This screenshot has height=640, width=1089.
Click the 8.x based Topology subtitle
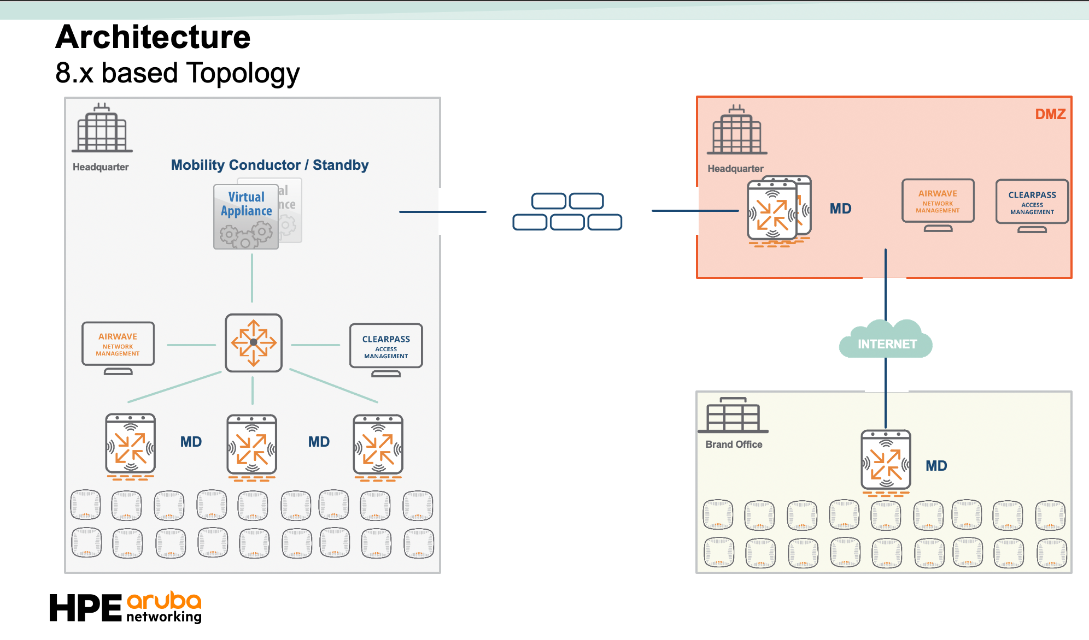(178, 73)
